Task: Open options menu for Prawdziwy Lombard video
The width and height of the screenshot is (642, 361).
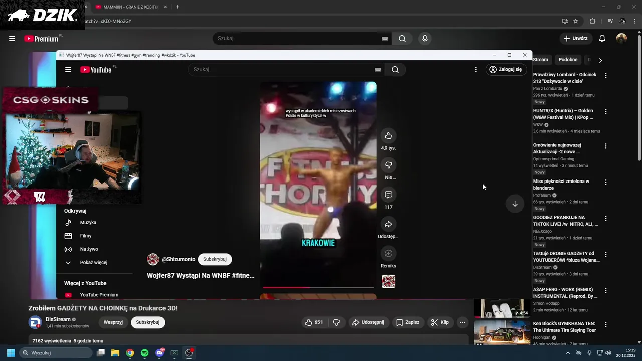Action: pos(606,76)
